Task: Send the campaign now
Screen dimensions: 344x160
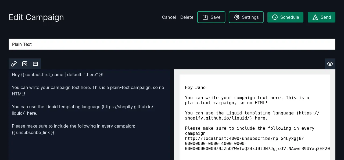Action: [321, 17]
